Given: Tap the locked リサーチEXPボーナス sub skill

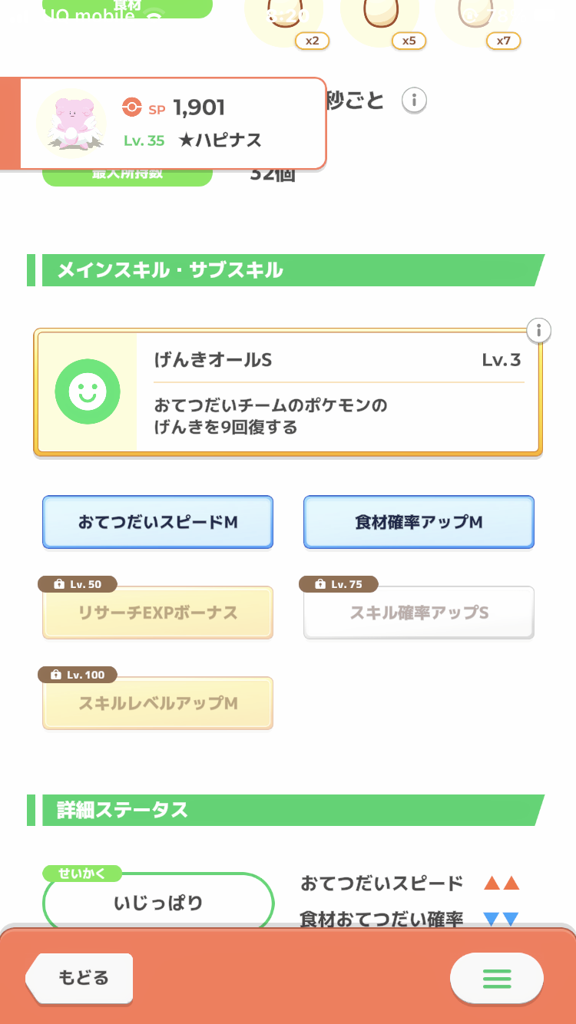Looking at the screenshot, I should click(157, 613).
